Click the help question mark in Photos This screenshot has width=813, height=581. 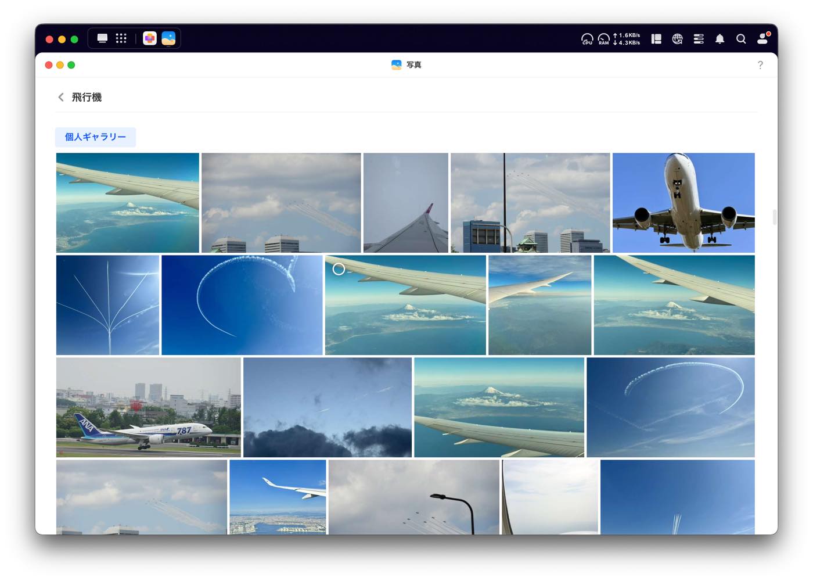pos(761,65)
